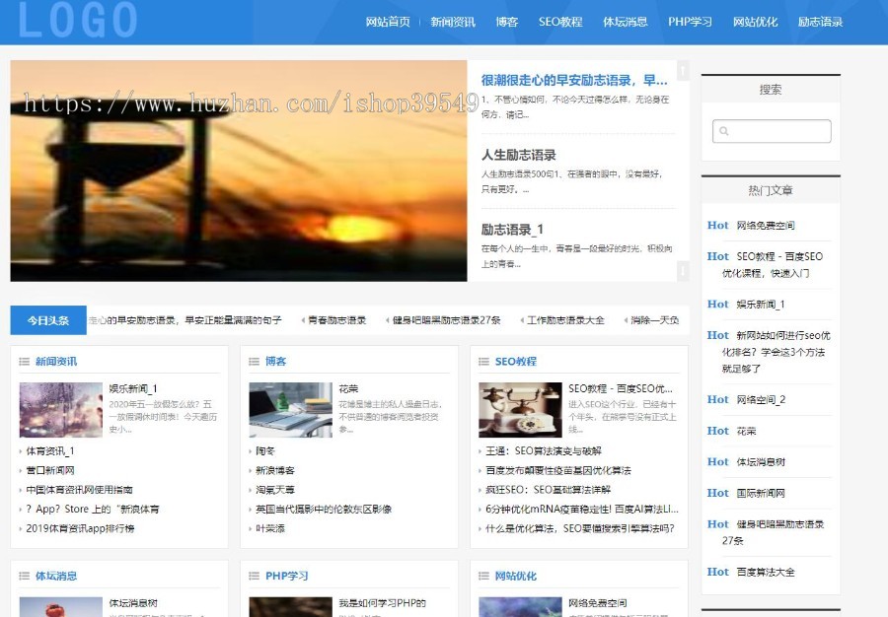This screenshot has width=888, height=617.
Task: Open 2019体育资讯app排行榜 list item
Action: click(80, 528)
